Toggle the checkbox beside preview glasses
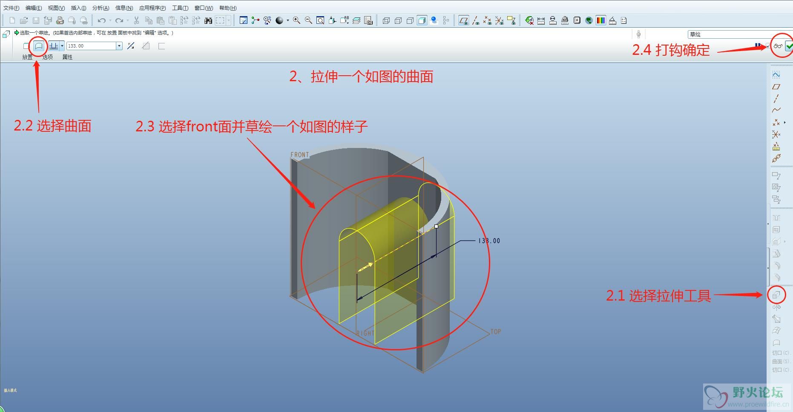793x412 pixels. click(768, 45)
